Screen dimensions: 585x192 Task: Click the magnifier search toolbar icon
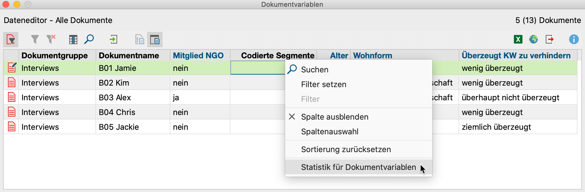89,39
